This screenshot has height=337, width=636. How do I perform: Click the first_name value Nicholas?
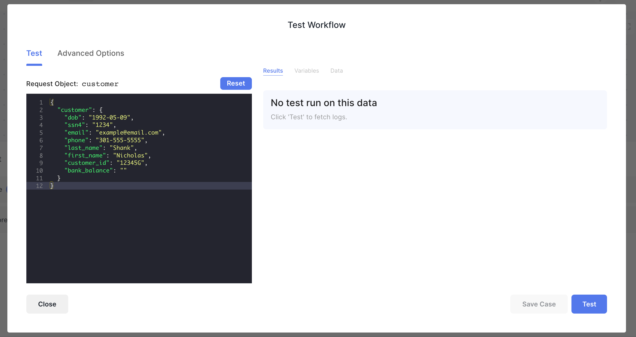point(130,156)
